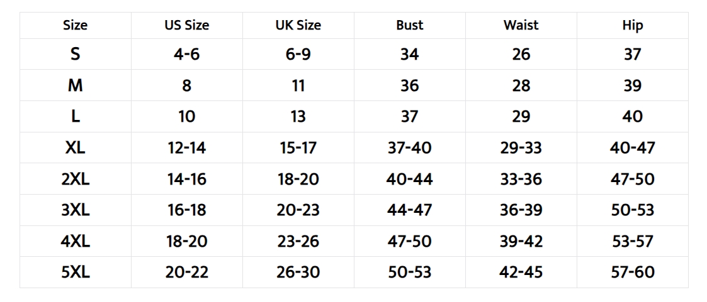
Task: Select the 4XL size row label
Action: (75, 241)
